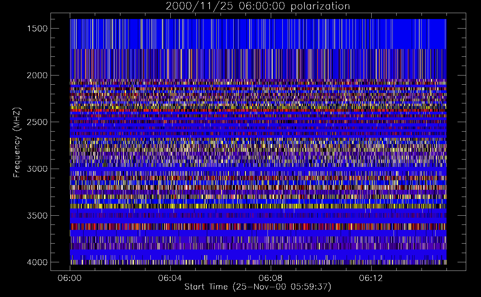Click the '06:00' time axis label

[x=70, y=278]
